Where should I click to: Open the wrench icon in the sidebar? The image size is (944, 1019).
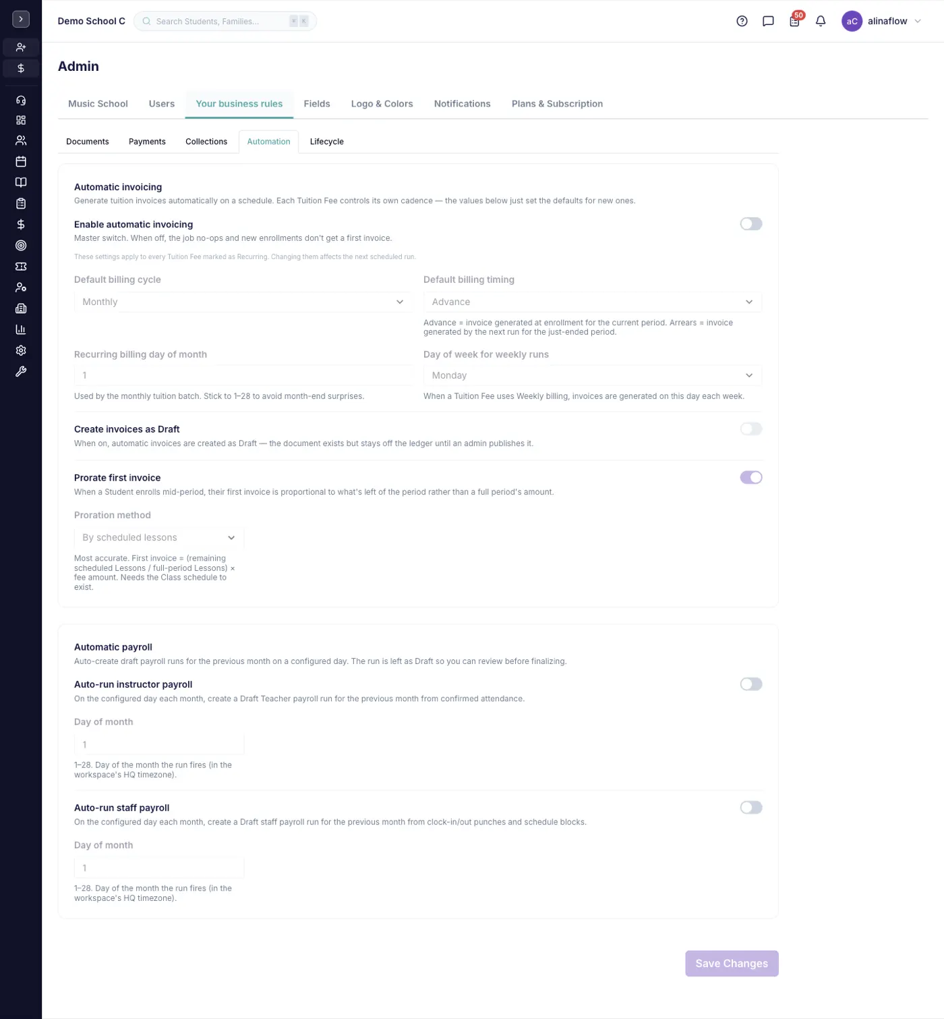tap(21, 371)
